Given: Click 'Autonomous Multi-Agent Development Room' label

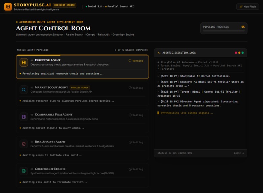Looking at the screenshot, I should [x=51, y=22].
